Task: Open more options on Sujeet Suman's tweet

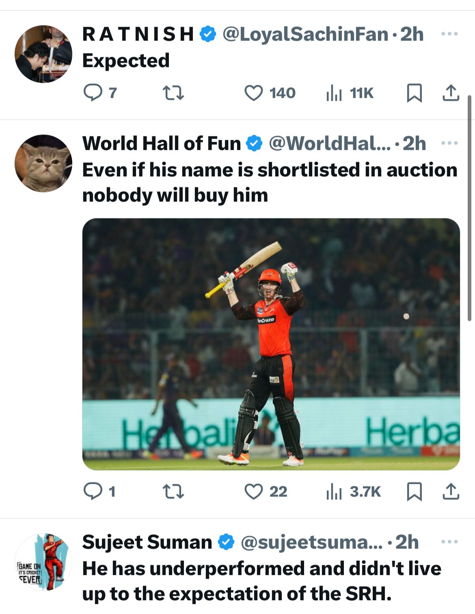Action: tap(449, 542)
